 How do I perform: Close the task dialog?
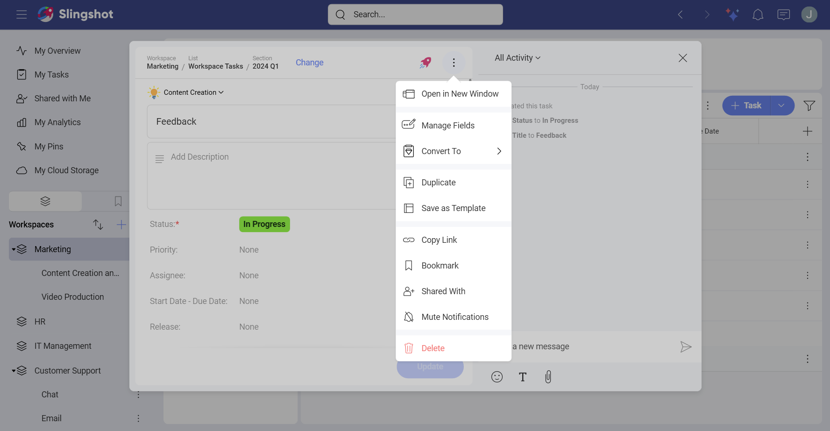point(682,58)
